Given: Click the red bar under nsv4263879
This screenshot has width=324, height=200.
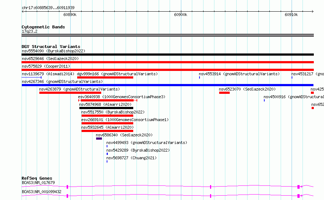Looking at the screenshot, I should tap(70, 93).
